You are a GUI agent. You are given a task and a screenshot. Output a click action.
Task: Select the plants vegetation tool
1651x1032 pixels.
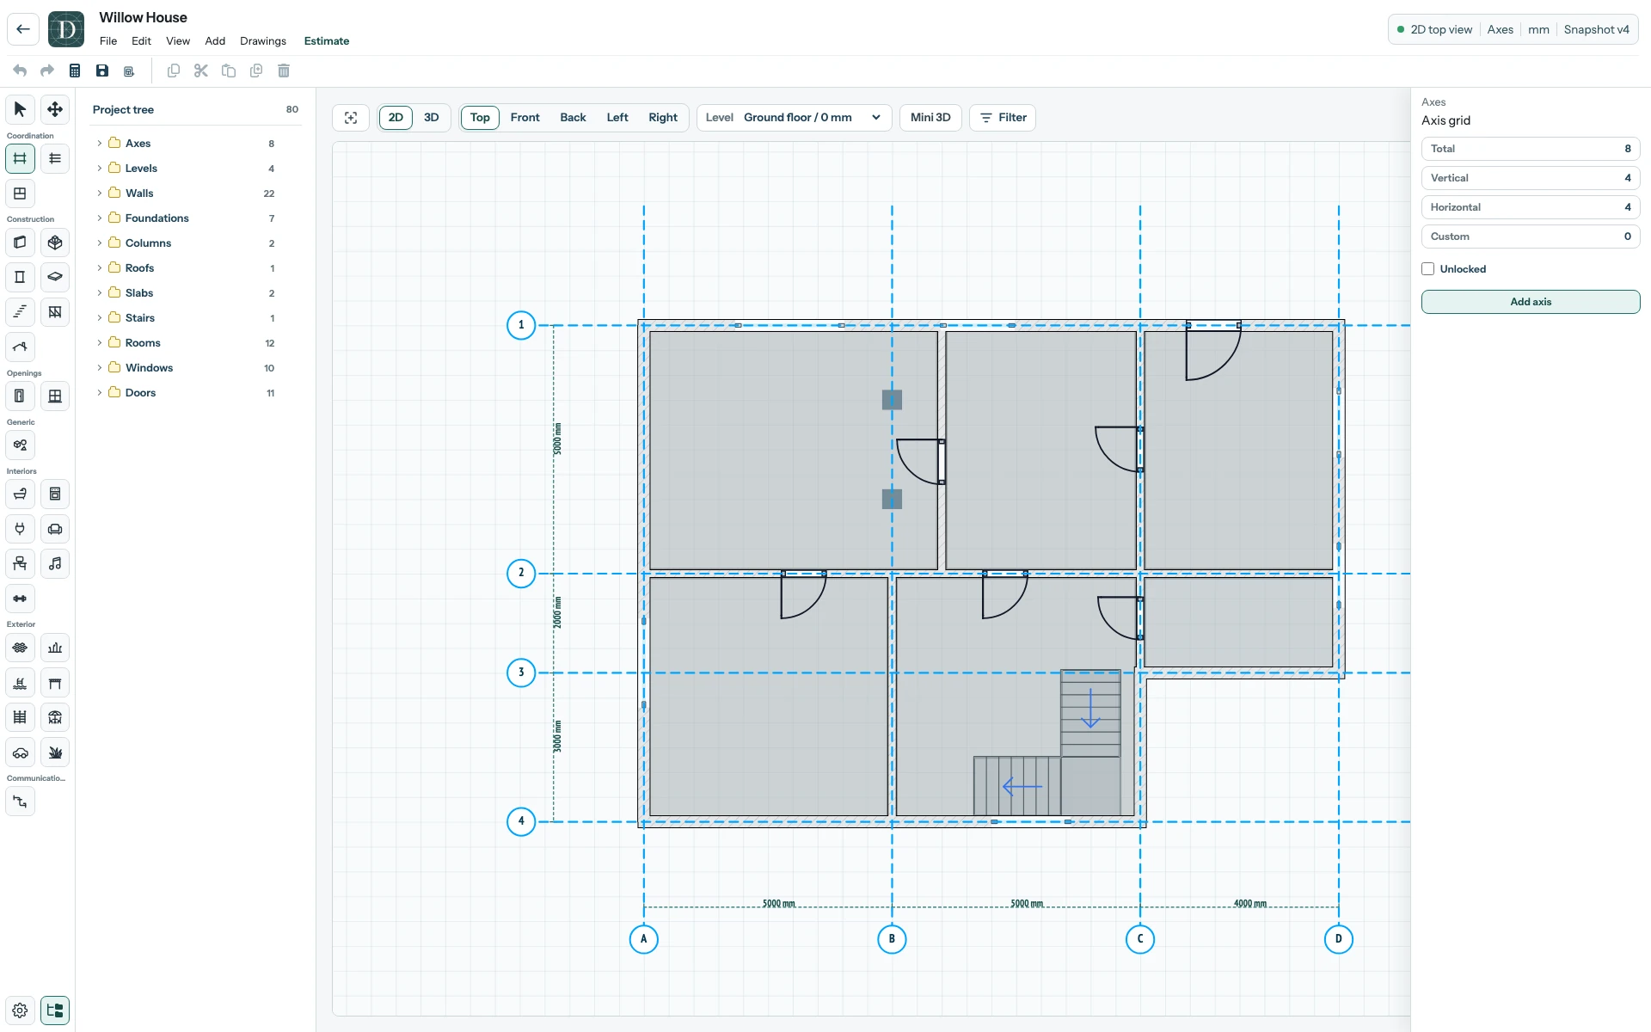point(55,752)
